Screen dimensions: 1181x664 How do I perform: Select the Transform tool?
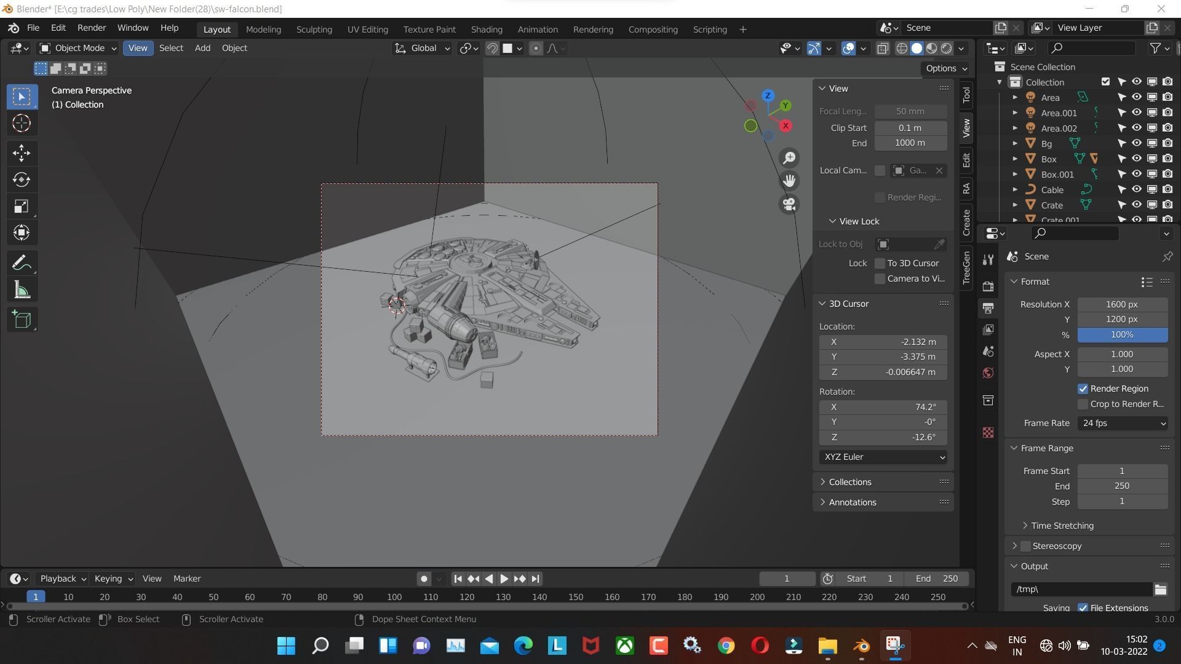[x=22, y=233]
